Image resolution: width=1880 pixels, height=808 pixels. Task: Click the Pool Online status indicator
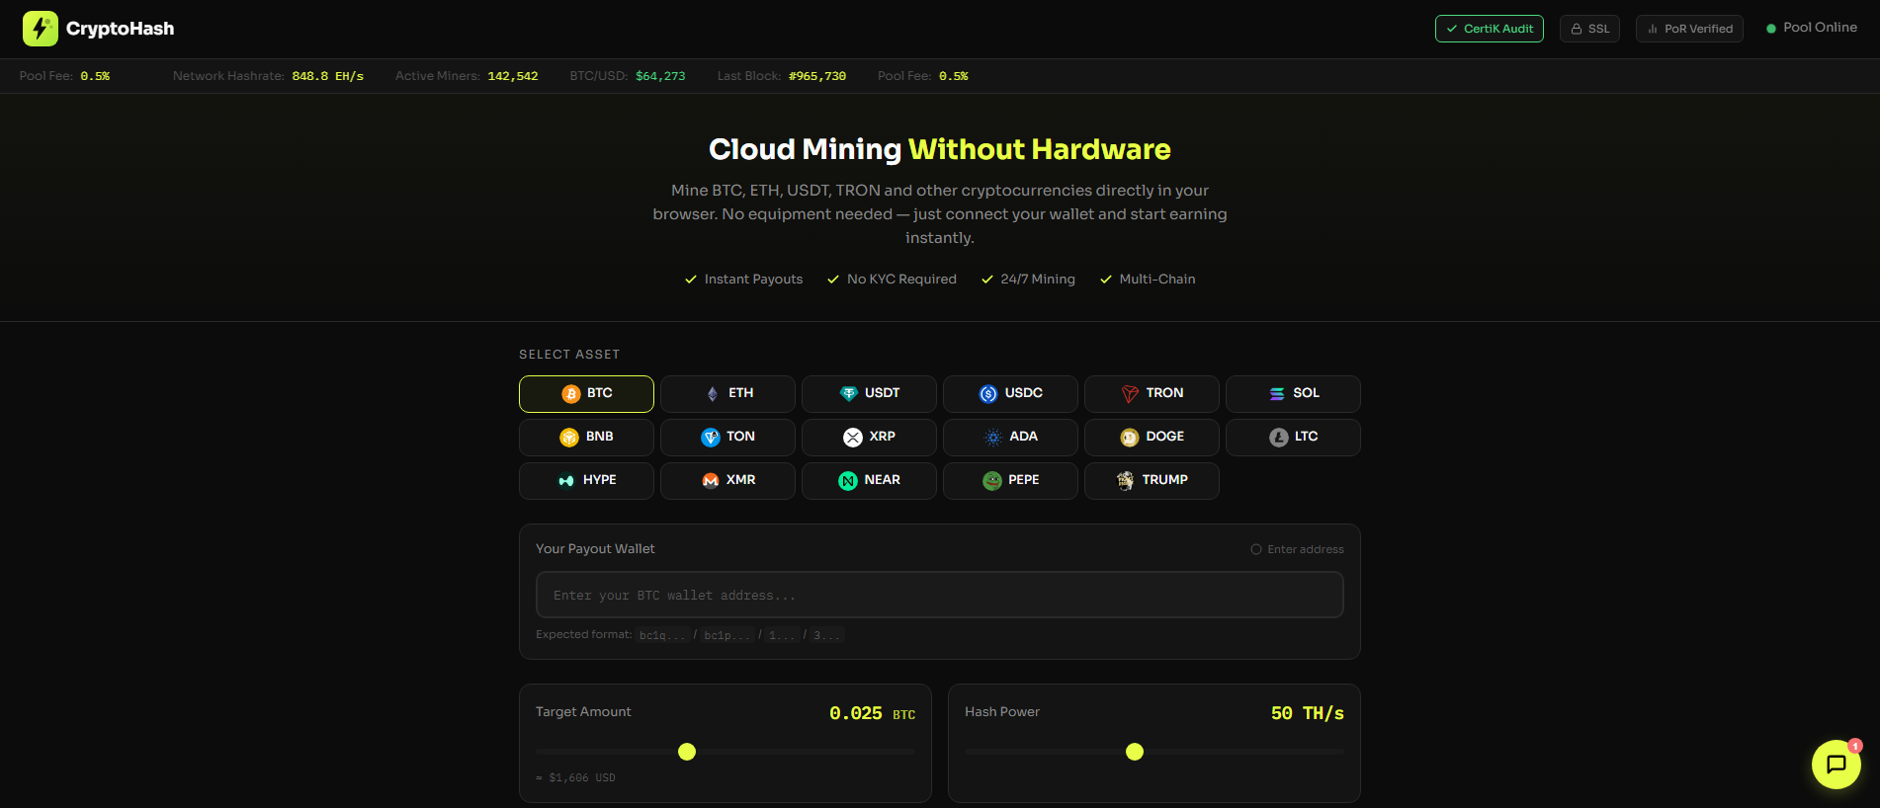click(x=1812, y=28)
